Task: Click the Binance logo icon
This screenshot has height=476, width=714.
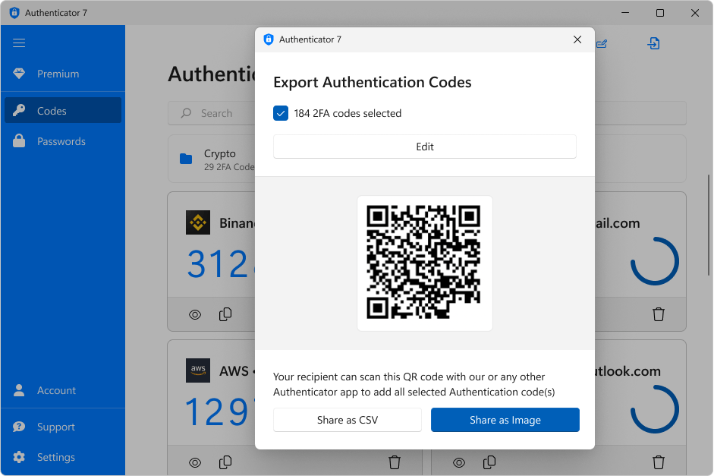Action: click(198, 222)
